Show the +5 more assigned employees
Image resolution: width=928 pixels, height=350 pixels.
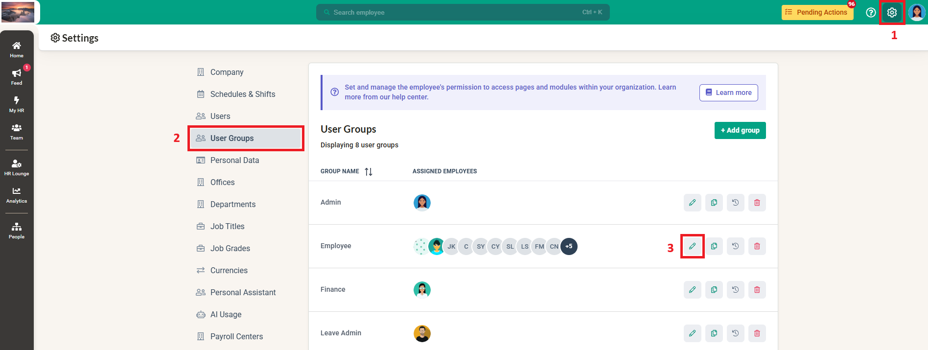point(569,246)
